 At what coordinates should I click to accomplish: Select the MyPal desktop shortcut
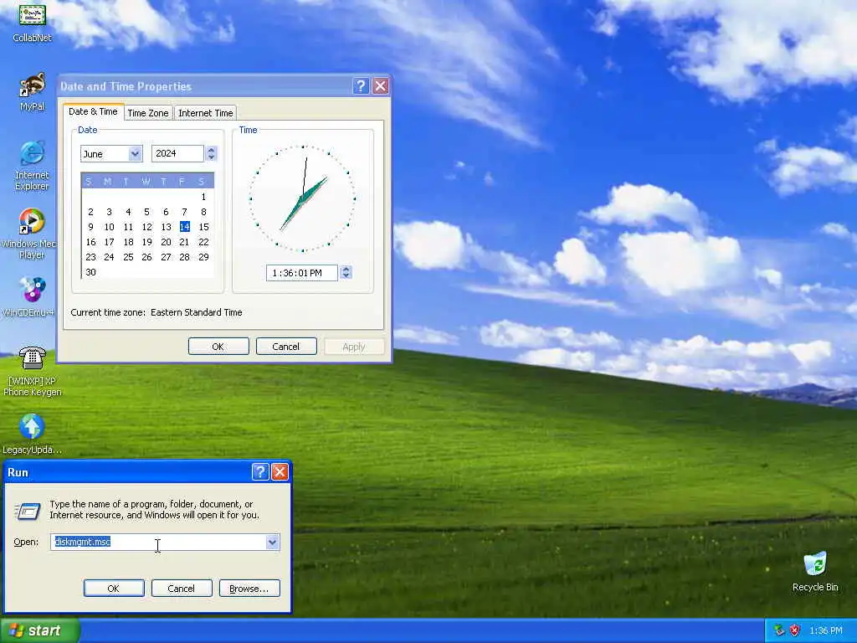click(x=33, y=92)
